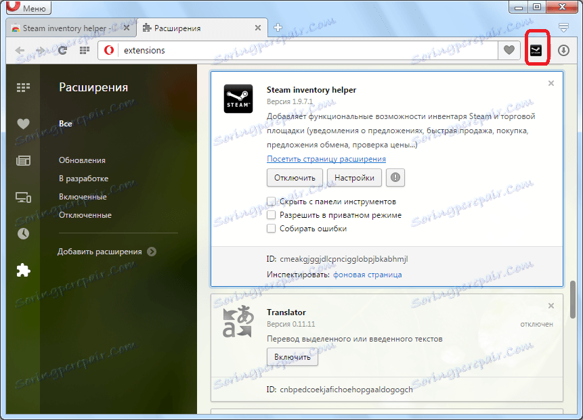Reload the page with refresh icon
The width and height of the screenshot is (583, 420).
(62, 50)
